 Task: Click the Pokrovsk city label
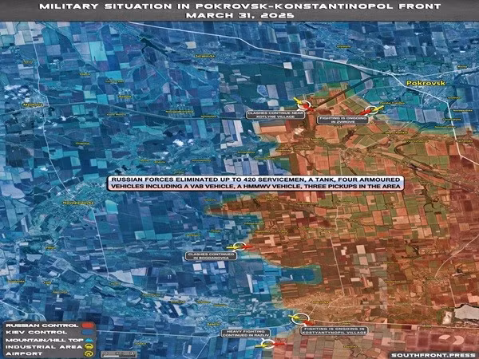pyautogui.click(x=426, y=83)
